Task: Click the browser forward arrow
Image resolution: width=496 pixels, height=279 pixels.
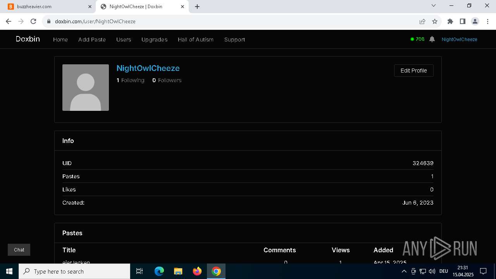Action: click(x=21, y=21)
